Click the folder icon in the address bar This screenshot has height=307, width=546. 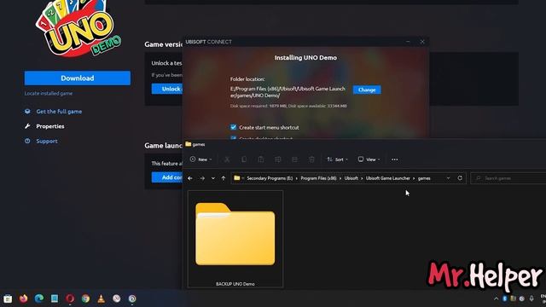tap(237, 178)
